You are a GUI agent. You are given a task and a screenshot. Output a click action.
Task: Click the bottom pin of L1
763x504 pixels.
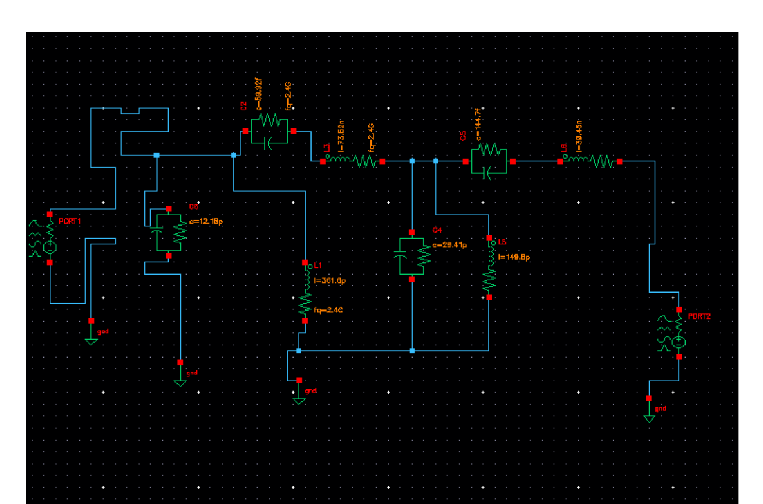tap(304, 321)
